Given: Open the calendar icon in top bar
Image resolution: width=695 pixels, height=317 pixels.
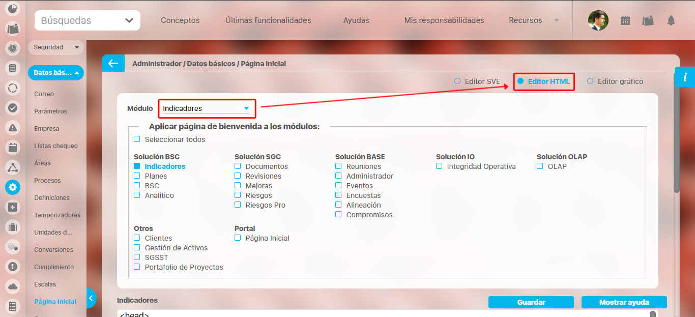Looking at the screenshot, I should pyautogui.click(x=625, y=21).
